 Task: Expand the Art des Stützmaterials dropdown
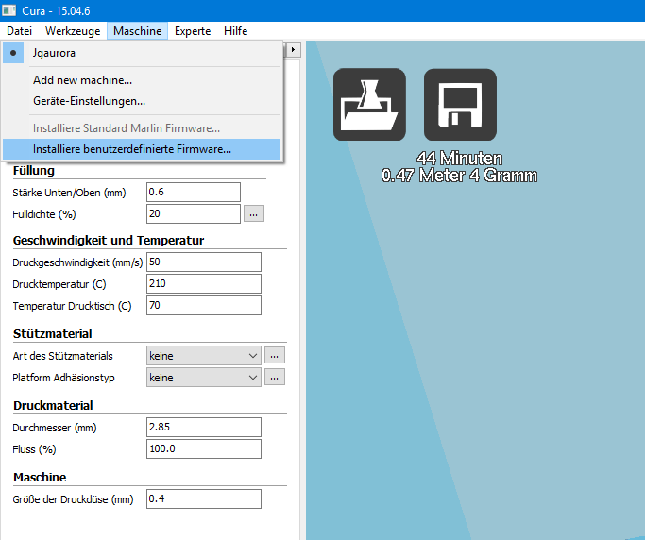204,356
